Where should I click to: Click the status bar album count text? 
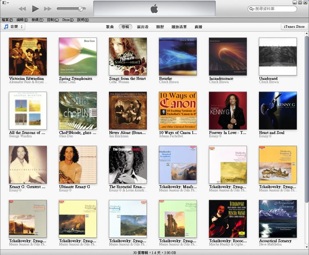[154, 253]
